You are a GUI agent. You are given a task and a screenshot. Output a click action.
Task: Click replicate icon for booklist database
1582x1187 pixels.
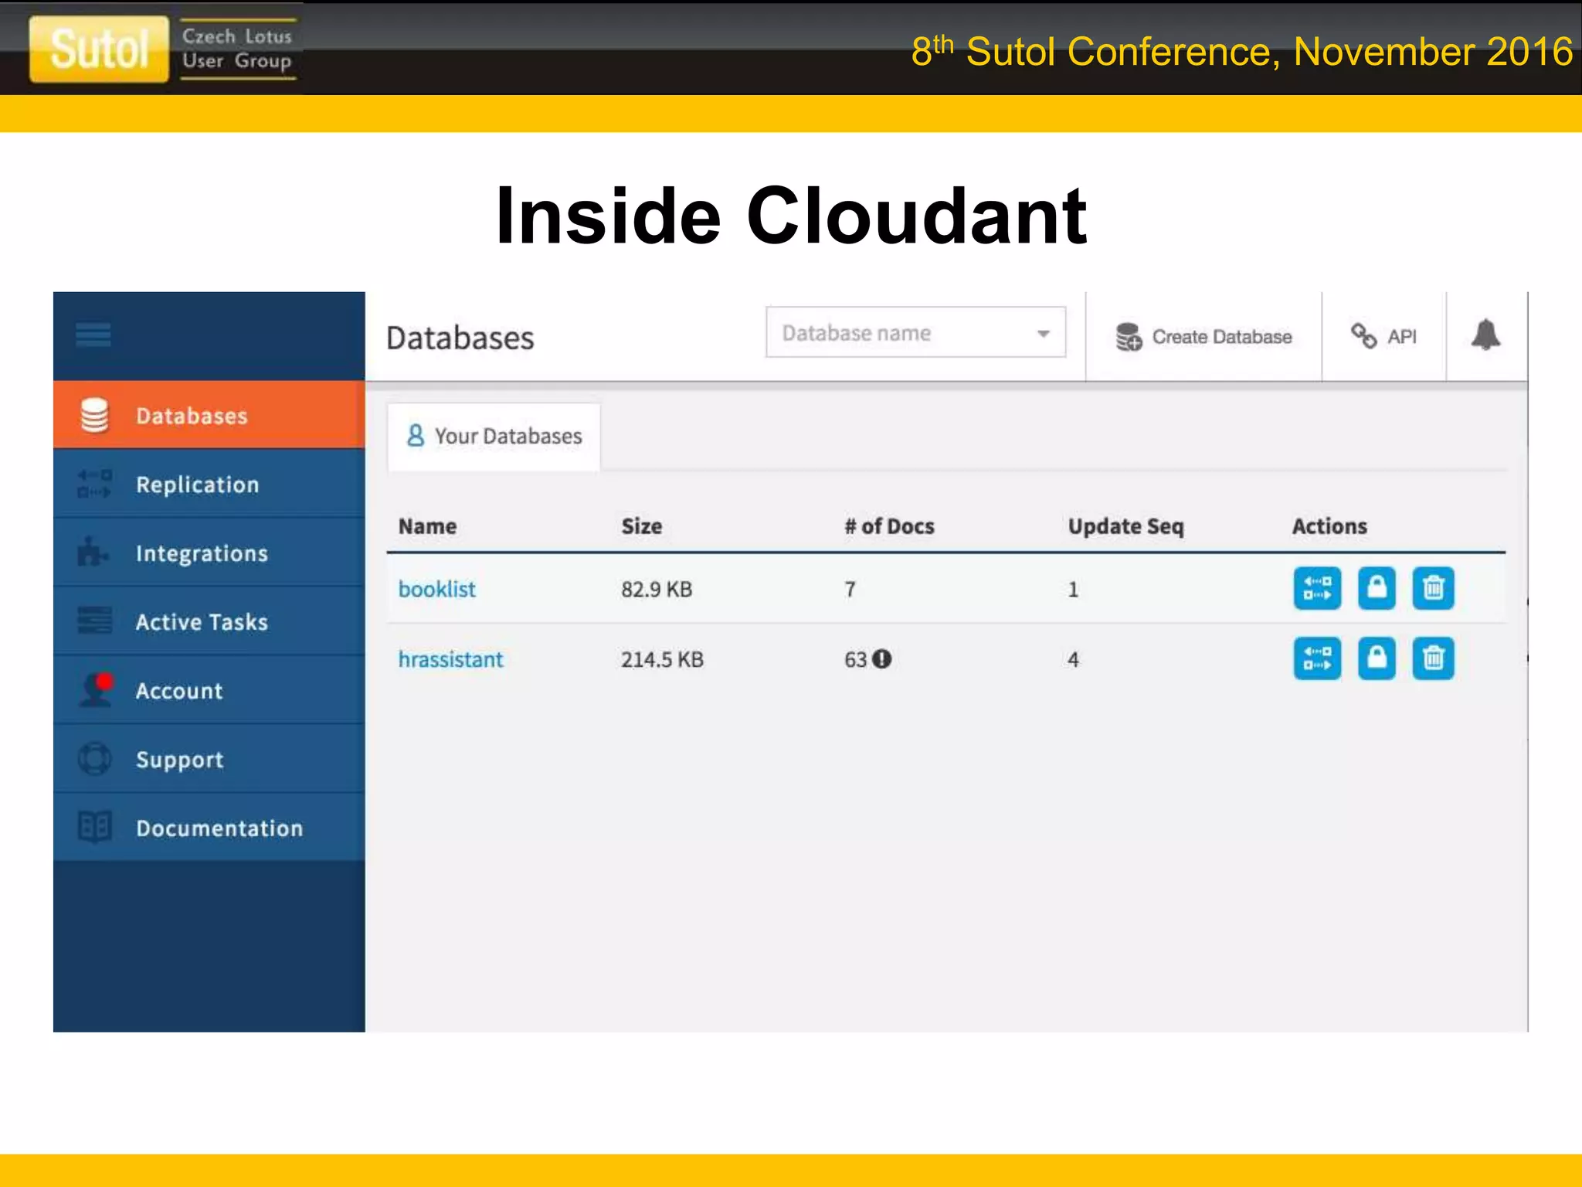1317,589
